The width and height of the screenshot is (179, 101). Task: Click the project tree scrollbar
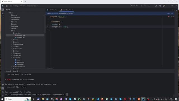coord(45,24)
